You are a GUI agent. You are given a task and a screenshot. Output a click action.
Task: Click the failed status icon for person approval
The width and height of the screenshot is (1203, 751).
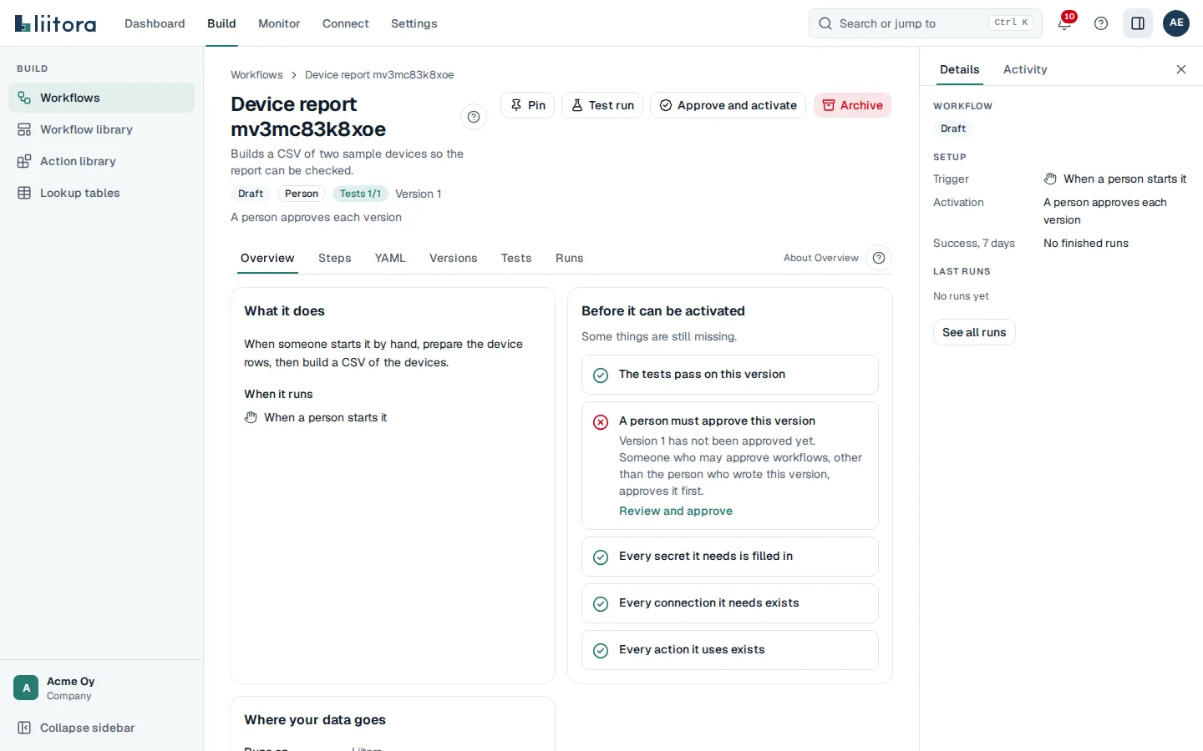(x=601, y=422)
